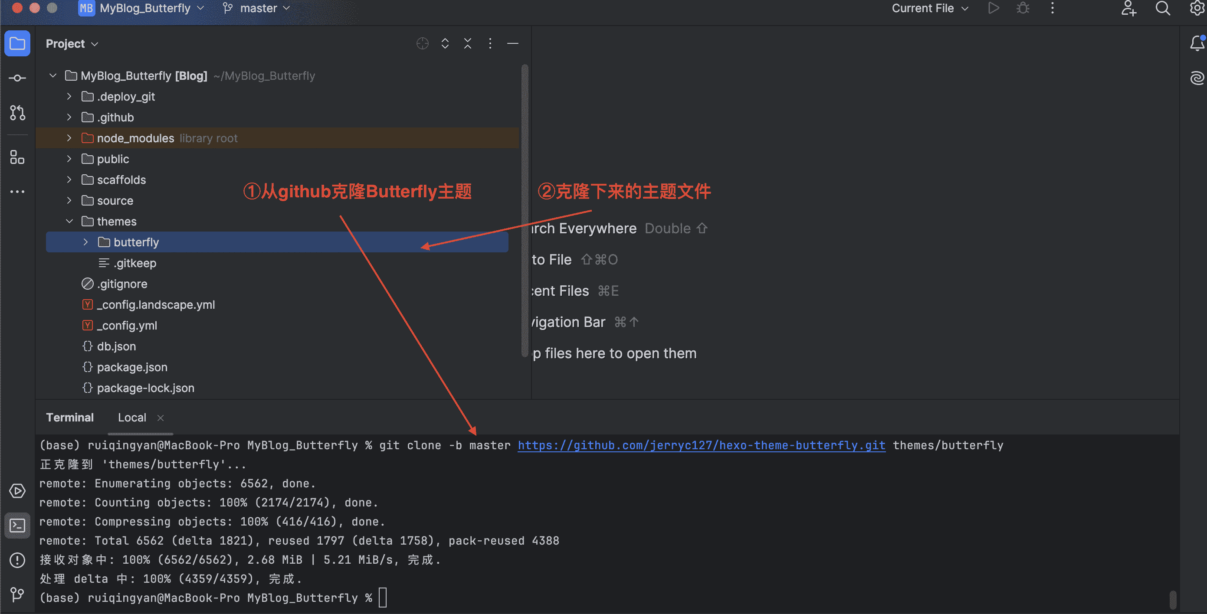
Task: Switch to Terminal tab label
Action: 70,417
